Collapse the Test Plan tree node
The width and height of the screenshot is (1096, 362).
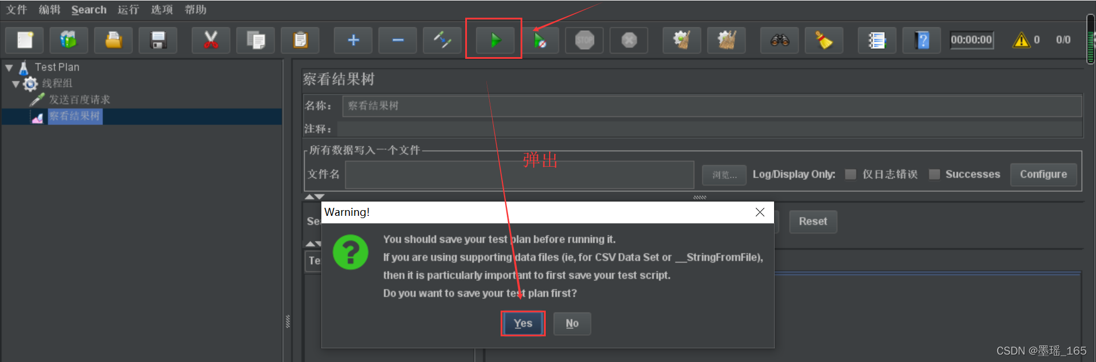(x=9, y=67)
